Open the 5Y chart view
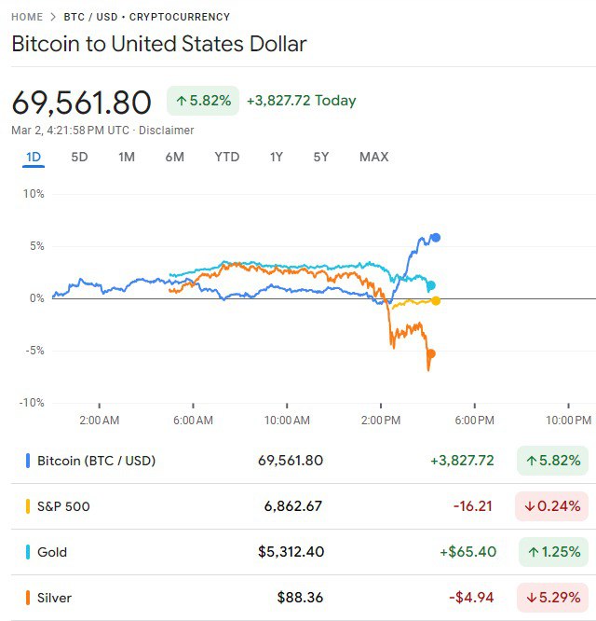Image resolution: width=596 pixels, height=621 pixels. pos(320,157)
